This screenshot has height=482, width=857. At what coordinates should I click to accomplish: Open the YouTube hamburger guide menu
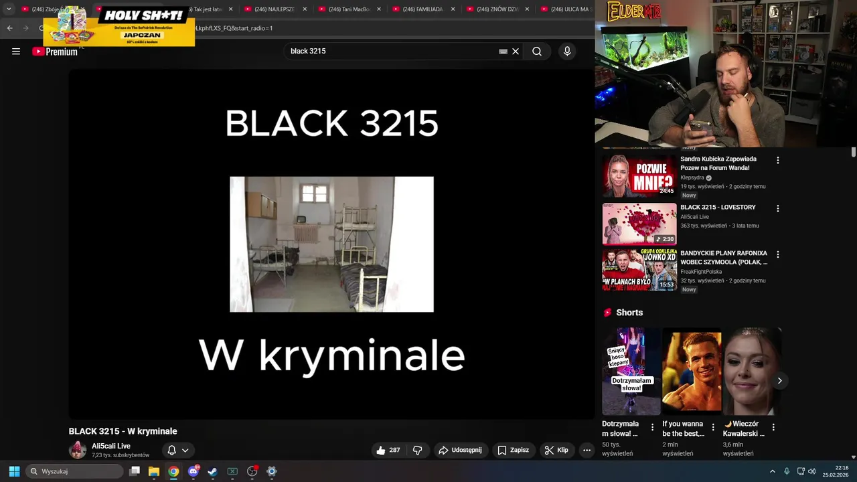tap(16, 52)
